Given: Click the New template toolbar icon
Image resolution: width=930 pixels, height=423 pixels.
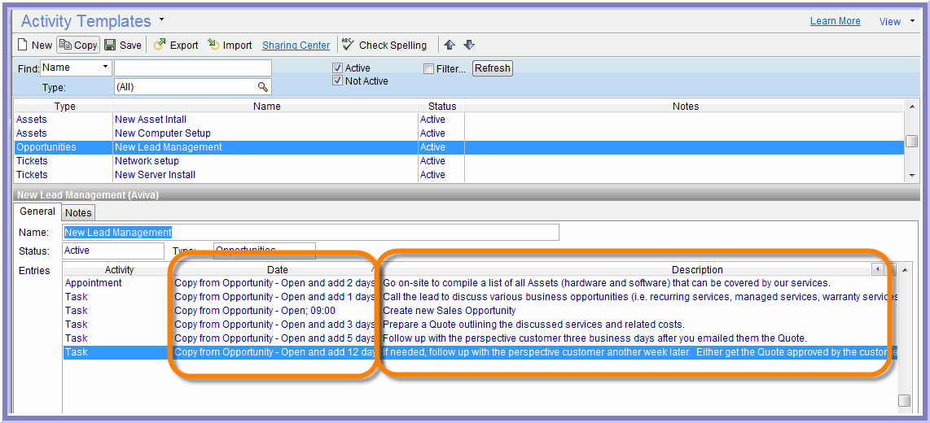Looking at the screenshot, I should 24,46.
